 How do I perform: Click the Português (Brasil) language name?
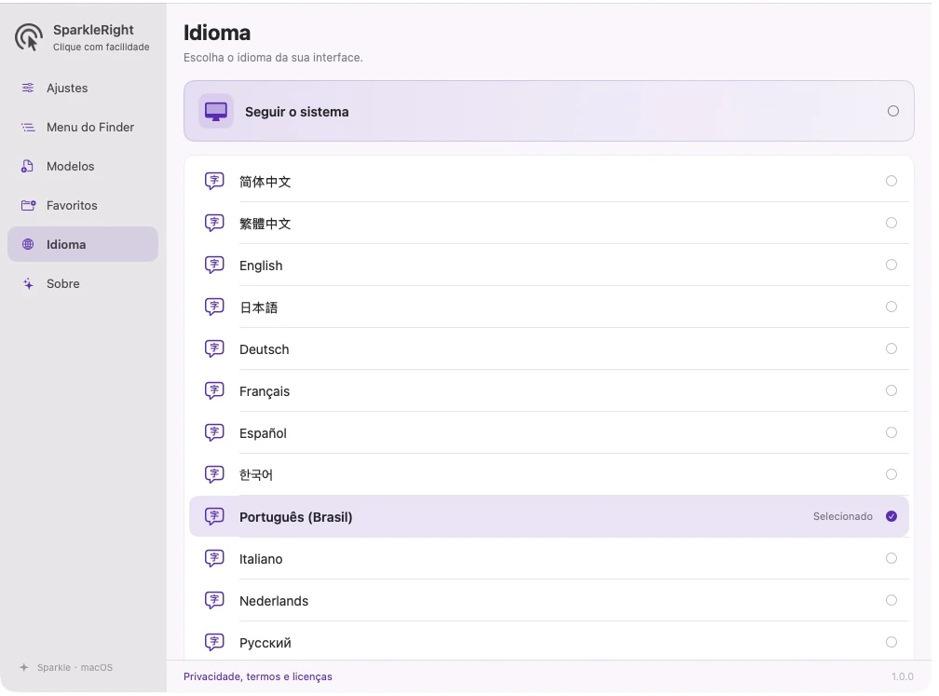[296, 517]
